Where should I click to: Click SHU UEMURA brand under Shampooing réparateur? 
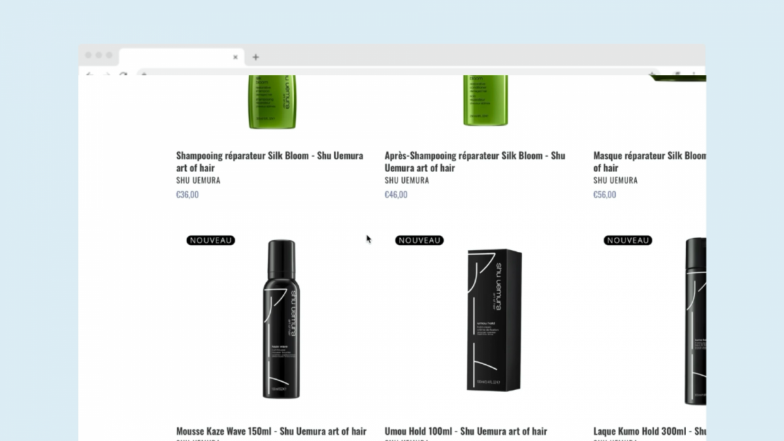198,180
